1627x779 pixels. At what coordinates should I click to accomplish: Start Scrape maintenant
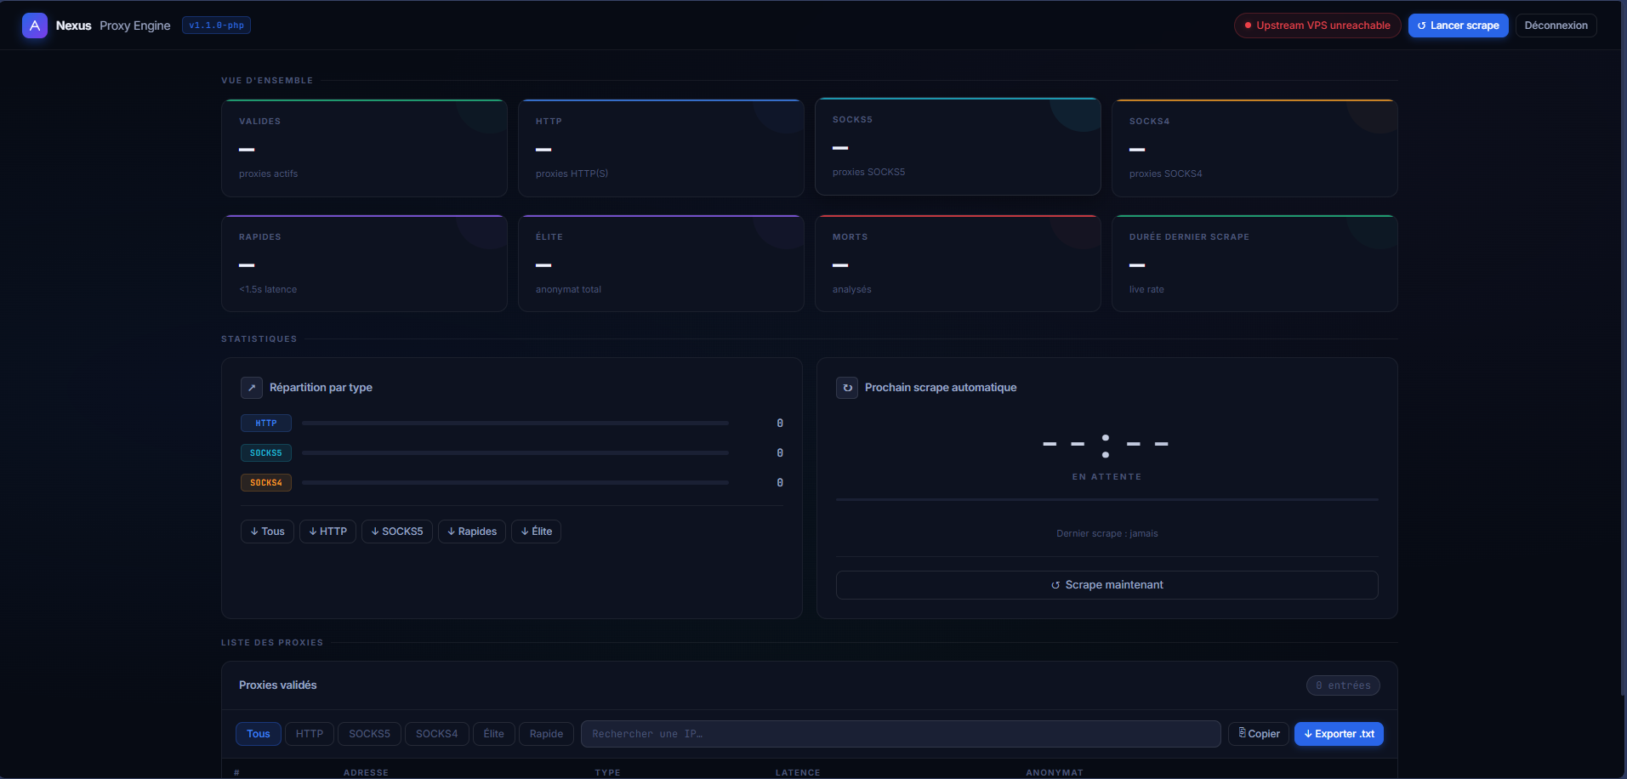[x=1107, y=585]
